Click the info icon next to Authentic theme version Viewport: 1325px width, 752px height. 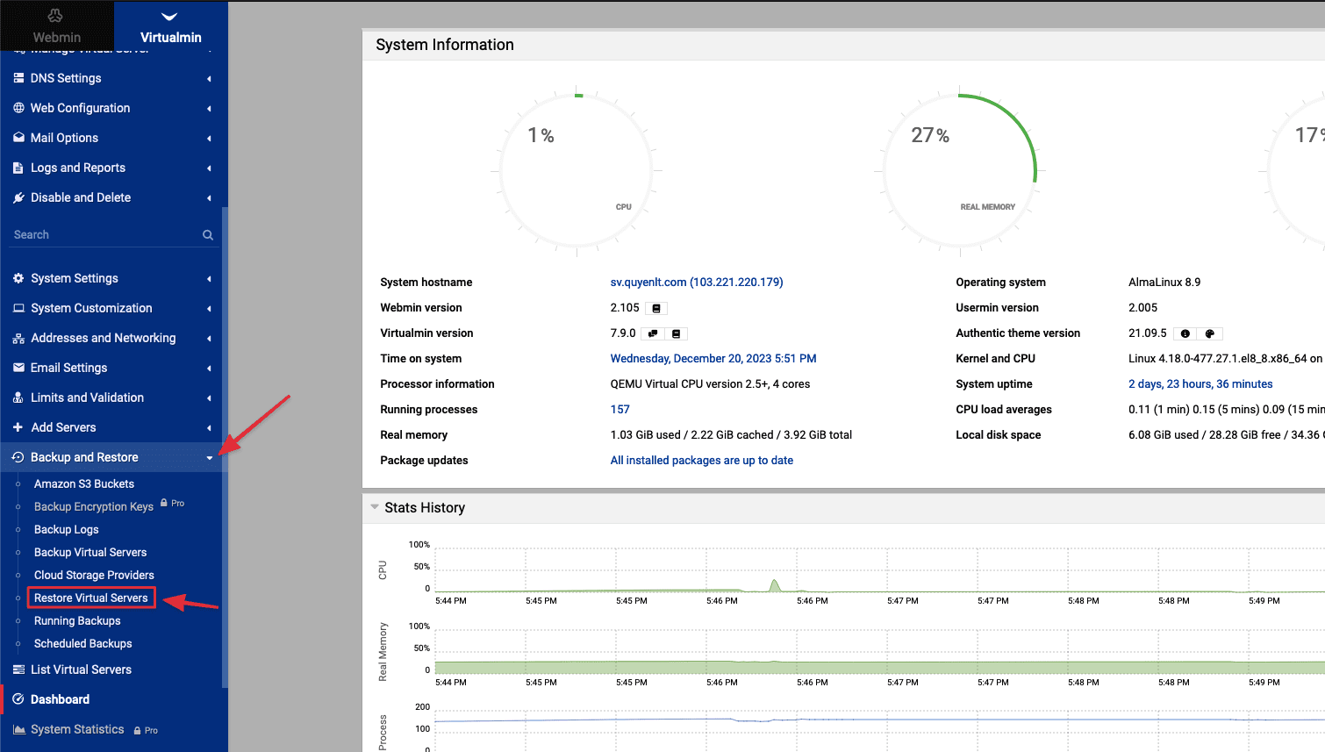point(1185,334)
